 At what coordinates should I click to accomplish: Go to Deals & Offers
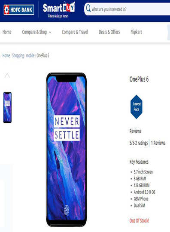coord(109,32)
